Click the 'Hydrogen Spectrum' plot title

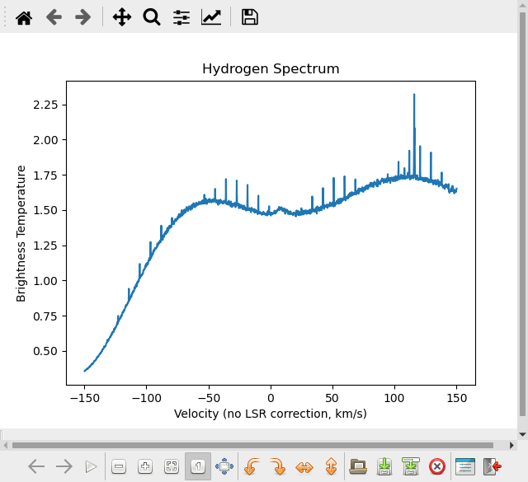[271, 68]
